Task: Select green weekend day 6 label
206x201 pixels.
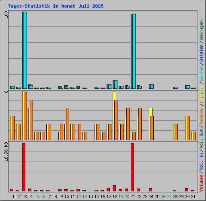Action: click(43, 197)
